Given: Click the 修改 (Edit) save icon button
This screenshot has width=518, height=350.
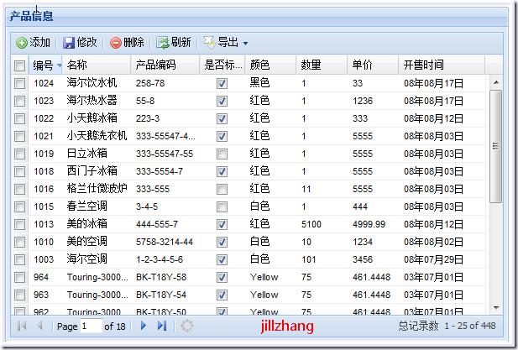Looking at the screenshot, I should point(80,42).
